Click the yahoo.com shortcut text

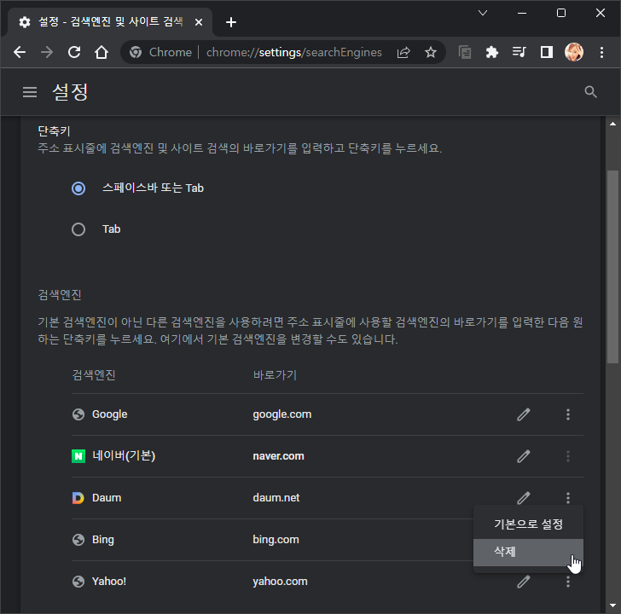click(280, 582)
